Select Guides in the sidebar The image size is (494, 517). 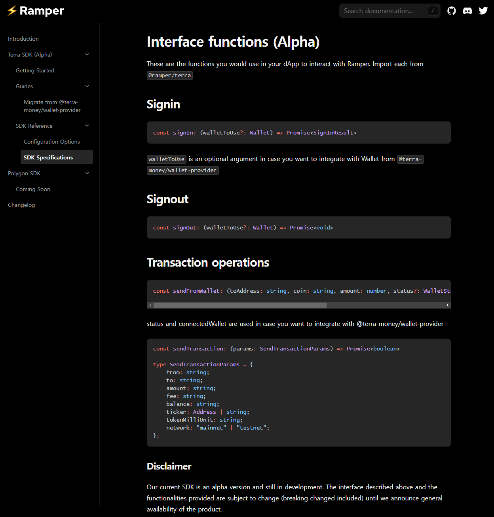point(24,86)
